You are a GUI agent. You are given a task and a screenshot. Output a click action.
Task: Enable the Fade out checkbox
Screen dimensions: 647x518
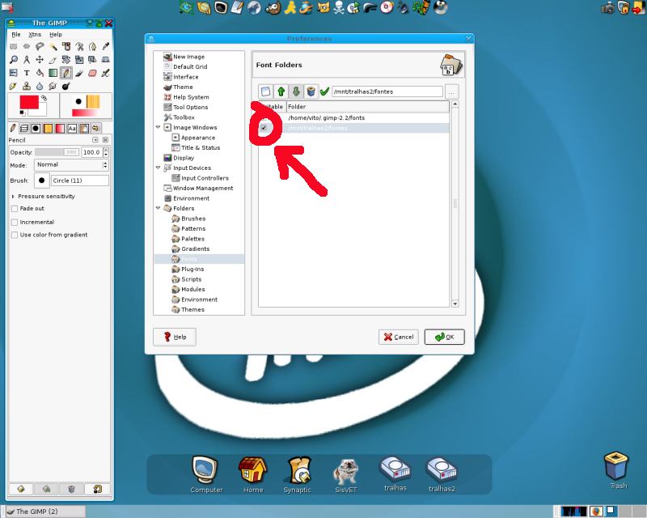[x=15, y=209]
